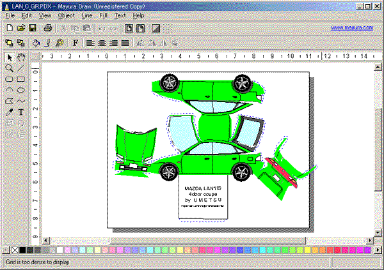Image resolution: width=384 pixels, height=270 pixels.
Task: Select the Arc tool
Action: [10, 90]
